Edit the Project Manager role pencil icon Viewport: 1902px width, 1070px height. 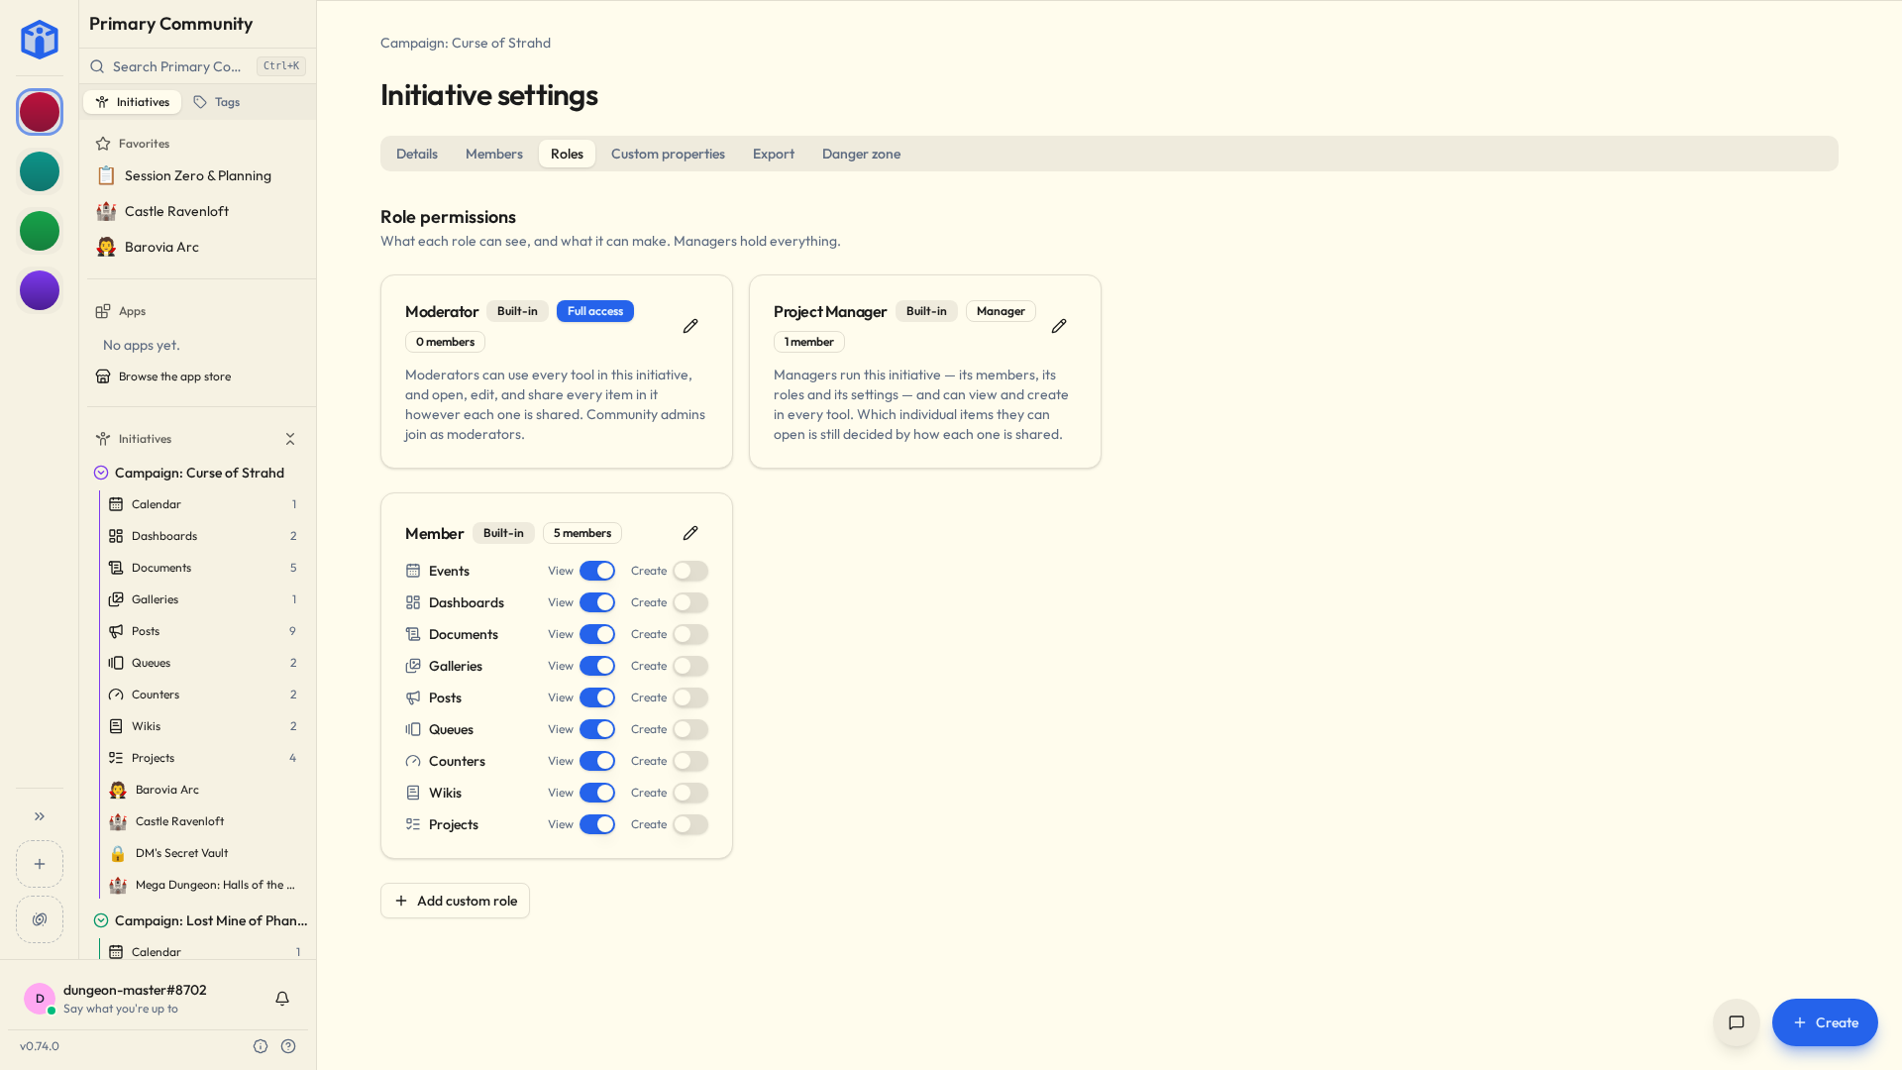coord(1059,326)
